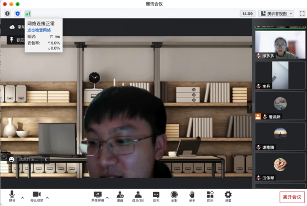The height and width of the screenshot is (206, 307).
Task: Expand video options arrow beside 停止视频
Action: click(x=47, y=198)
